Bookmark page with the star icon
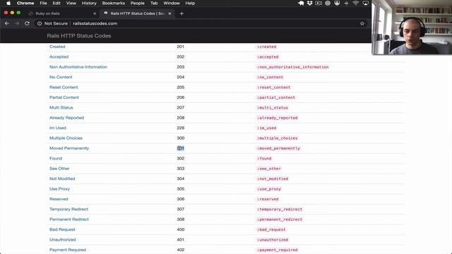Screen dimensions: 452x254 point(362,23)
